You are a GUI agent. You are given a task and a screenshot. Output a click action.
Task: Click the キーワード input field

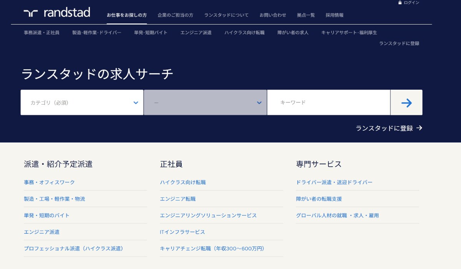click(x=328, y=102)
